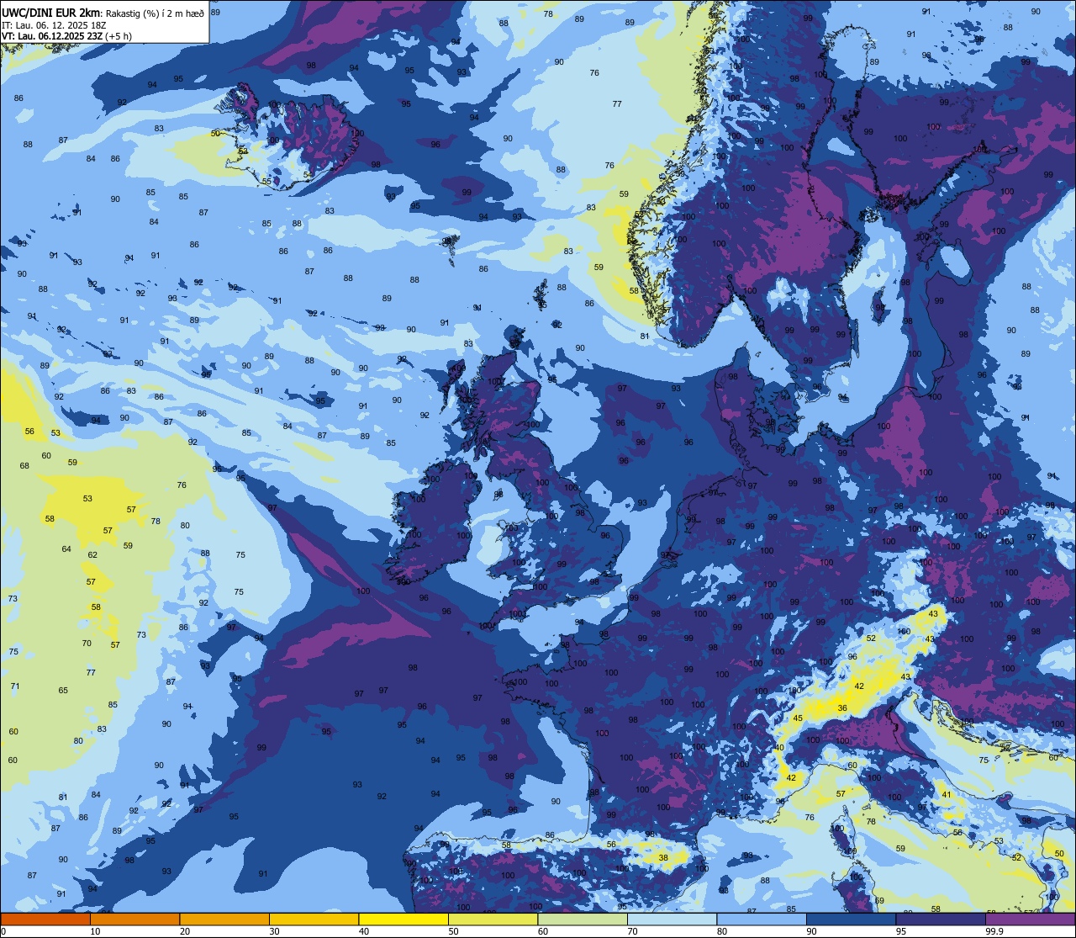Click the '71' value near the left map edge
Viewport: 1076px width, 938px height.
(14, 686)
